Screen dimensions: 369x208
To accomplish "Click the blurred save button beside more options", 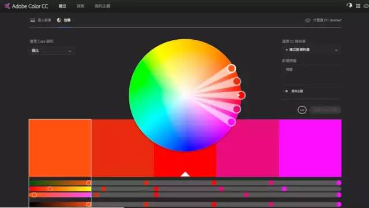I will [325, 110].
